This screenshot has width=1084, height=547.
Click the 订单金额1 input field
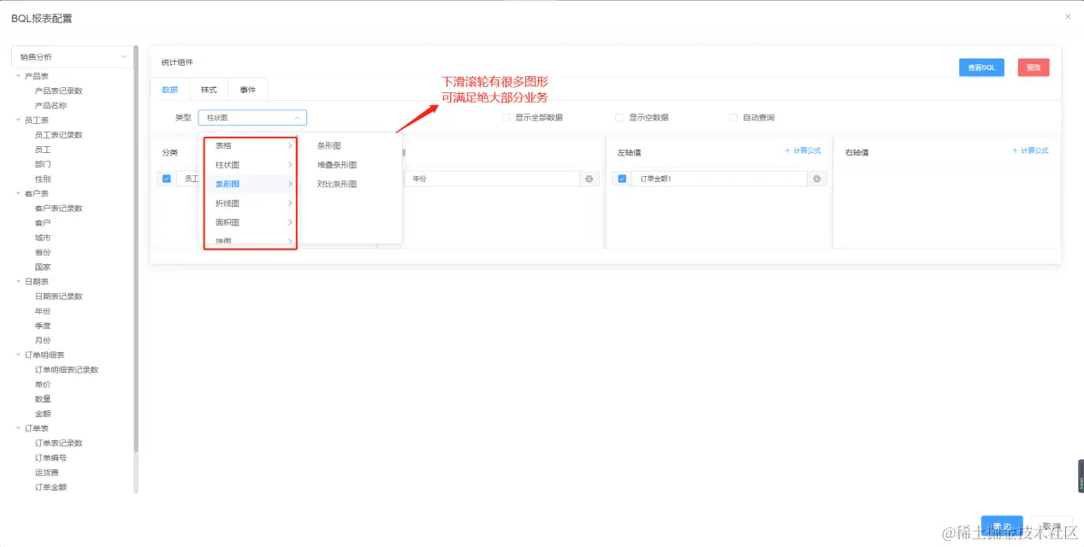coord(720,179)
